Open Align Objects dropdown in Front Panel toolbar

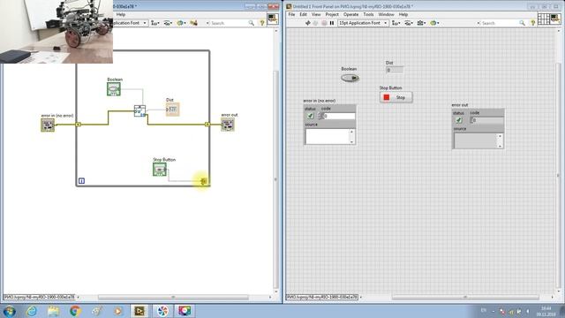click(396, 23)
